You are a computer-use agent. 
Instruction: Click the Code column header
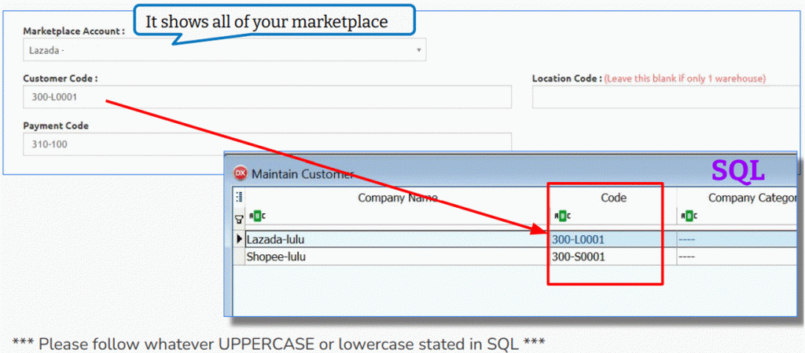point(613,198)
